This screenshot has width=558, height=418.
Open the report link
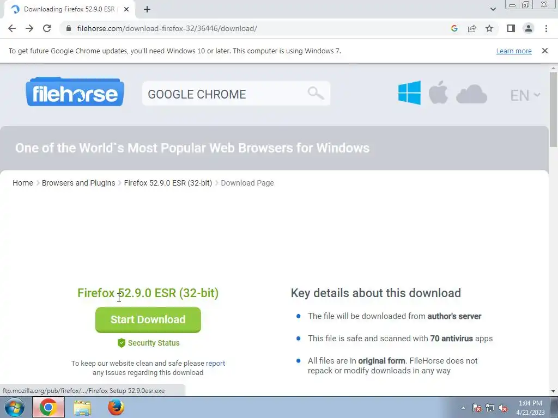pyautogui.click(x=215, y=363)
